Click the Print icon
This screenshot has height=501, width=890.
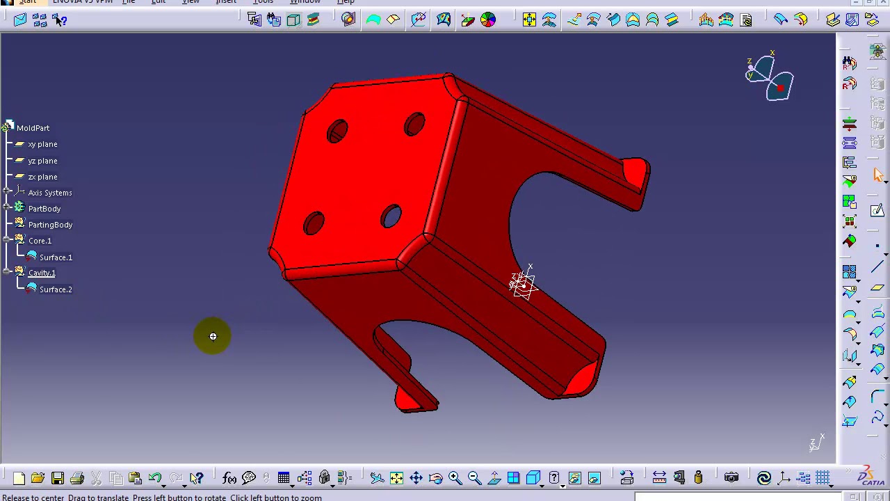pos(77,478)
